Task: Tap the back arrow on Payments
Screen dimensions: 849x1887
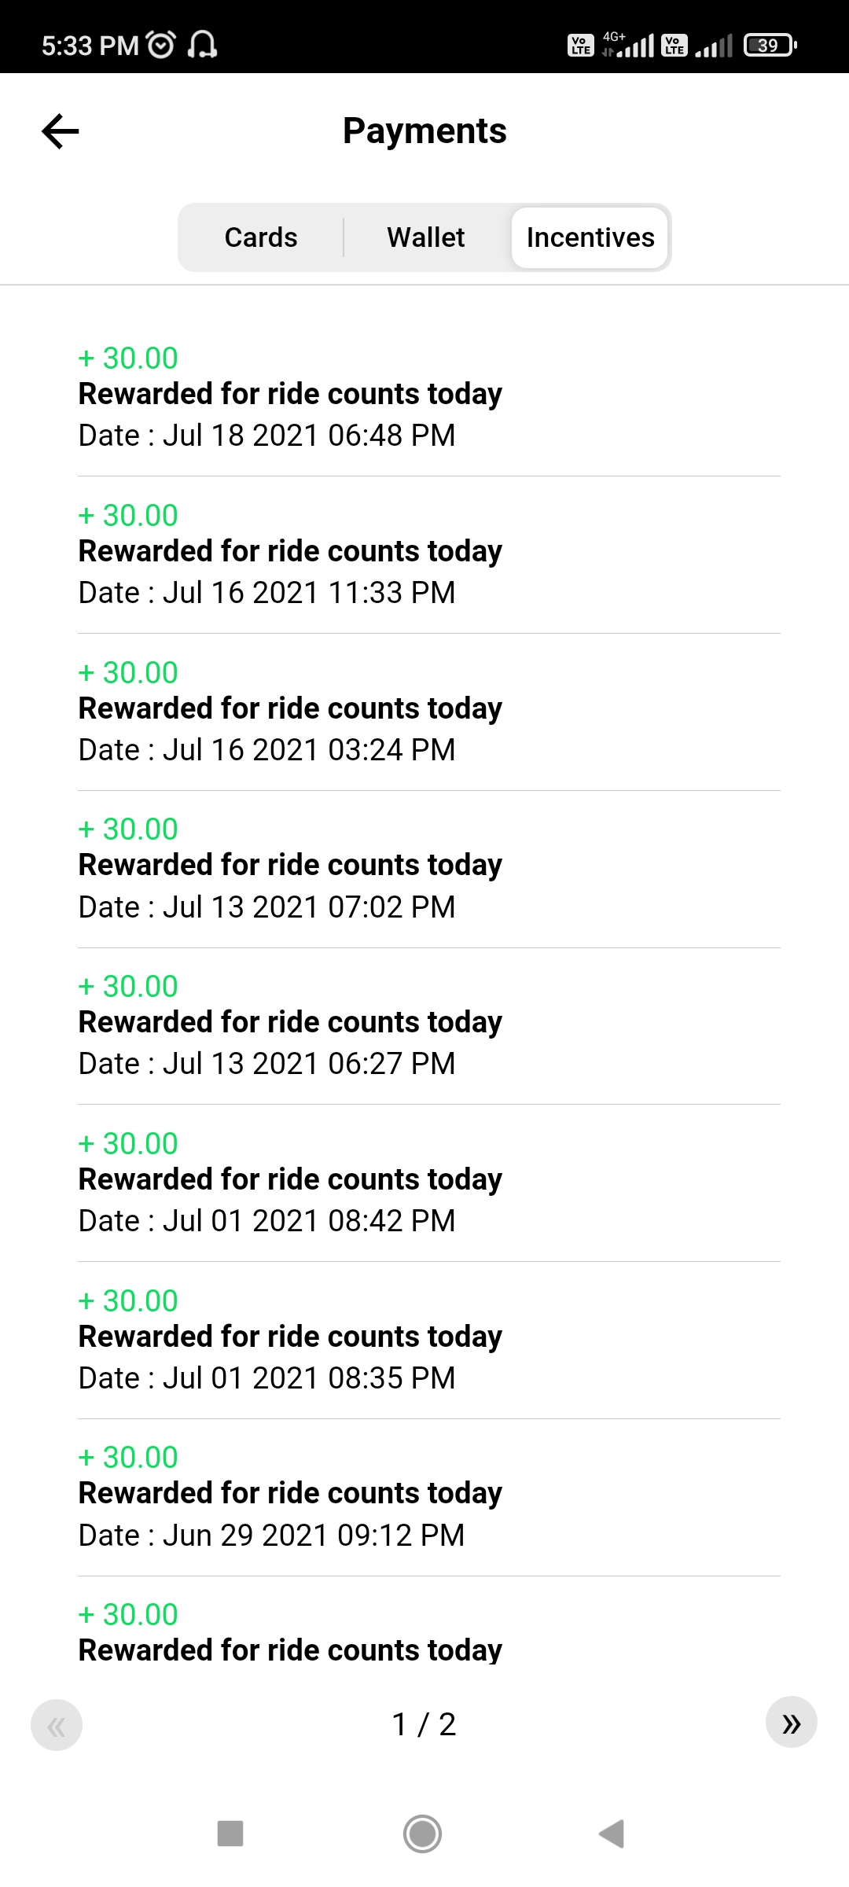Action: pos(61,131)
